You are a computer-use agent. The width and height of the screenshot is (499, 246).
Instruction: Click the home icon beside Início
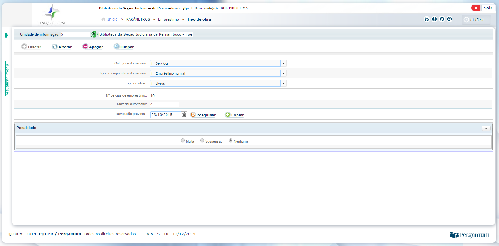tap(103, 19)
